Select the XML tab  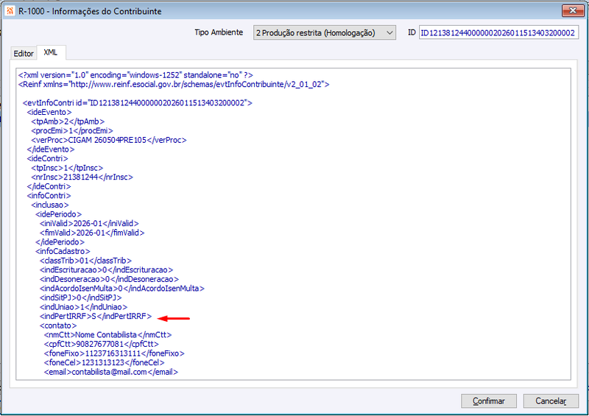51,52
